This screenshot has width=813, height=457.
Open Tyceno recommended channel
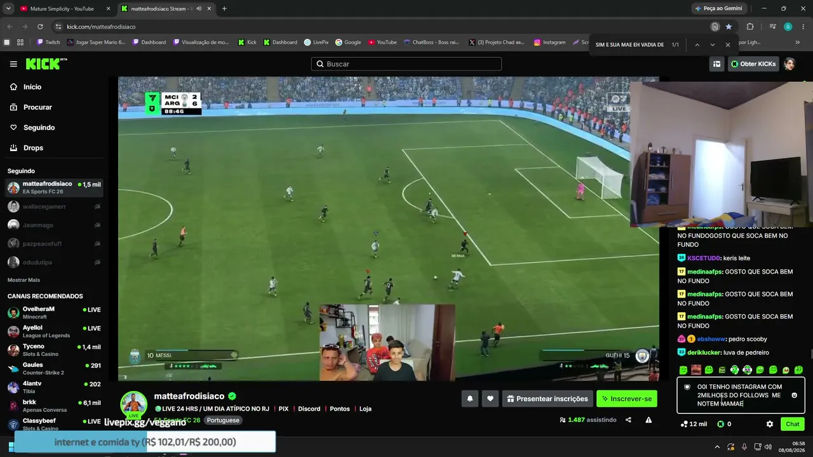[x=54, y=350]
